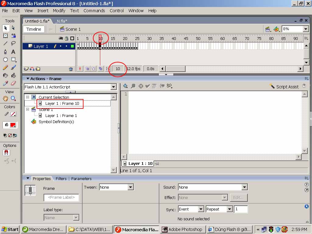The height and width of the screenshot is (234, 312).
Task: Click the Insert Layer icon
Action: tap(26, 69)
